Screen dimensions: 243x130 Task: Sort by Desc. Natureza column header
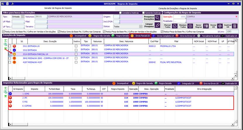tap(126, 41)
